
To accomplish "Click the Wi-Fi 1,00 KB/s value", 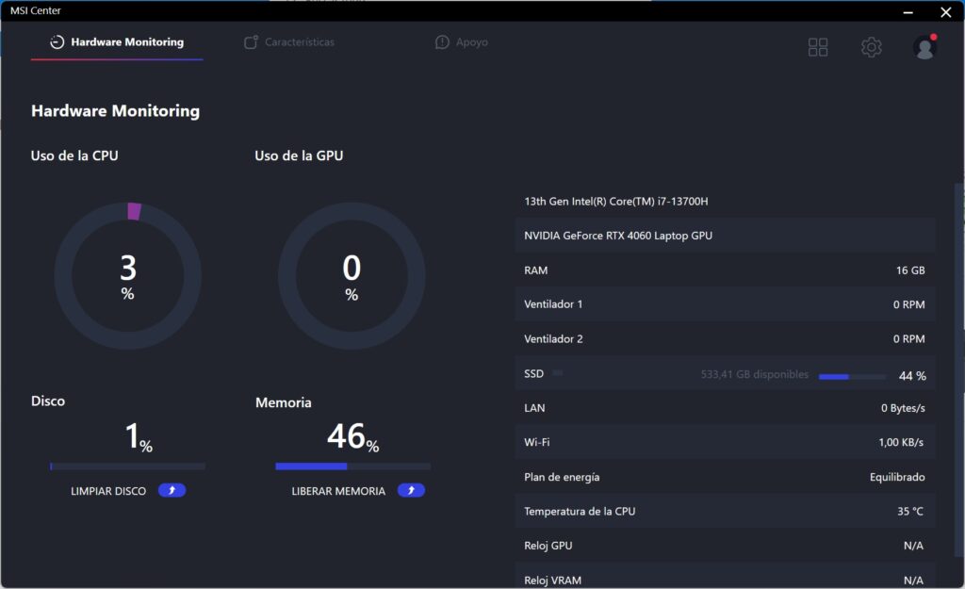I will pyautogui.click(x=901, y=443).
